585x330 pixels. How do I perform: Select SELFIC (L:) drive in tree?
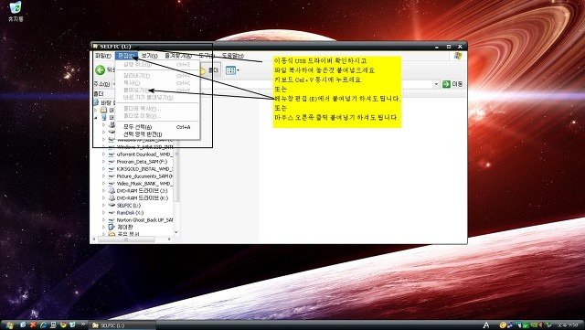click(x=129, y=206)
